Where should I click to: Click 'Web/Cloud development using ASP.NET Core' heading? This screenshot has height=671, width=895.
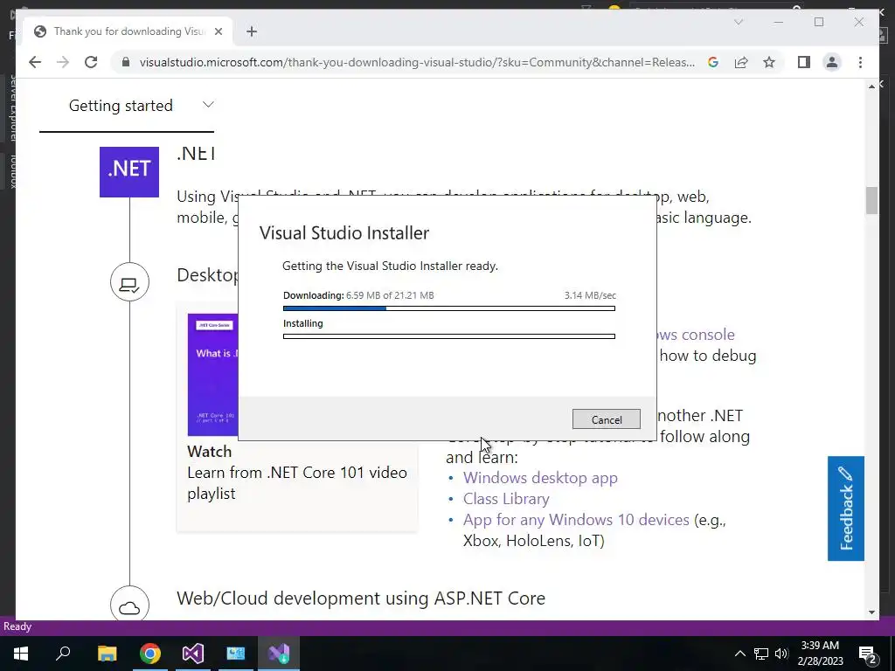coord(361,598)
